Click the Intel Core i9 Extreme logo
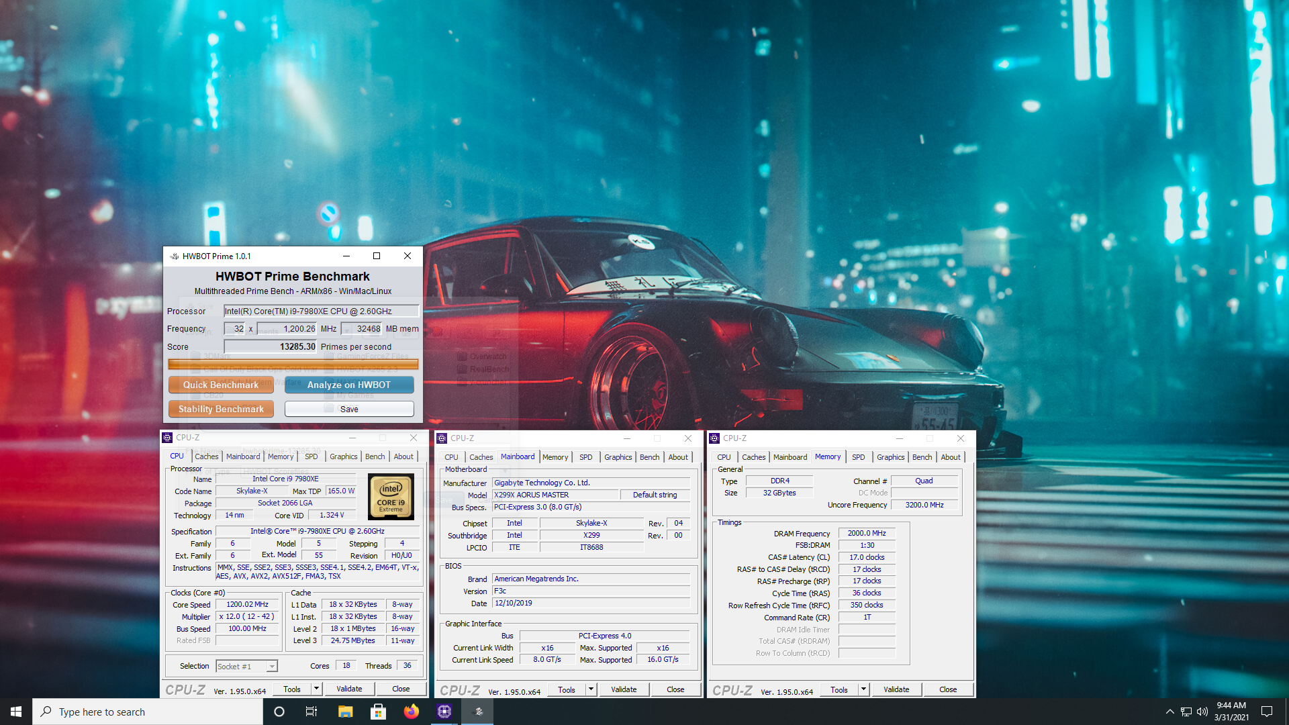The height and width of the screenshot is (725, 1289). coord(391,497)
